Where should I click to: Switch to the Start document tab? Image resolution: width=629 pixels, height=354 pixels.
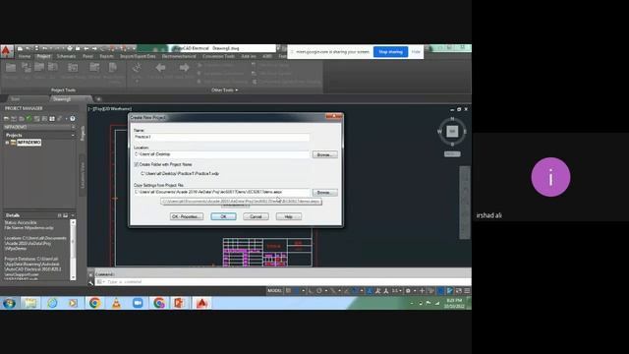pos(16,98)
